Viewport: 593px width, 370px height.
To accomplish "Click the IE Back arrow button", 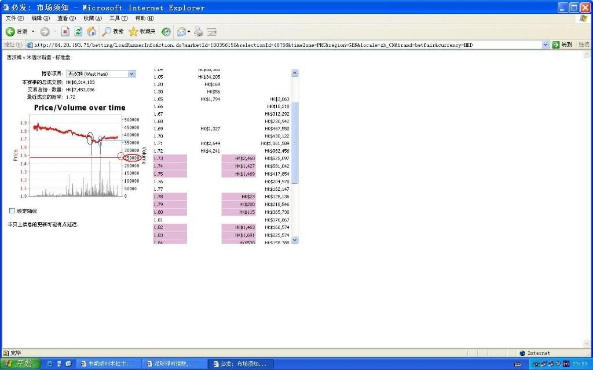I will (10, 31).
